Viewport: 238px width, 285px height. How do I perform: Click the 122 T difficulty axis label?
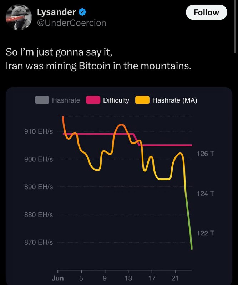205,233
